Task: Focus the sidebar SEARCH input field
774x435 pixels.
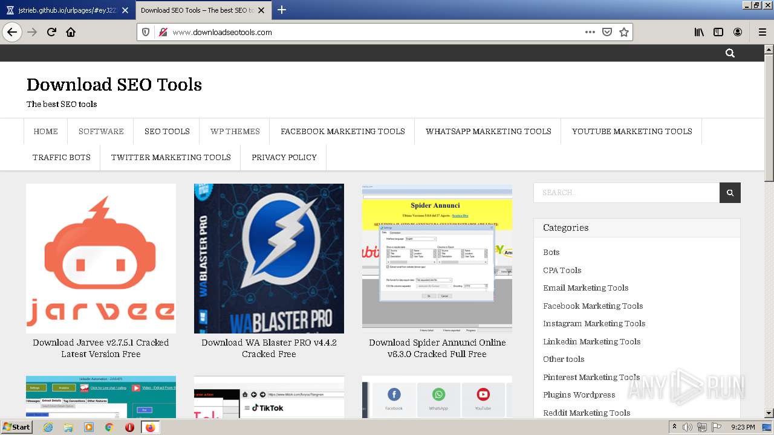Action: click(626, 193)
